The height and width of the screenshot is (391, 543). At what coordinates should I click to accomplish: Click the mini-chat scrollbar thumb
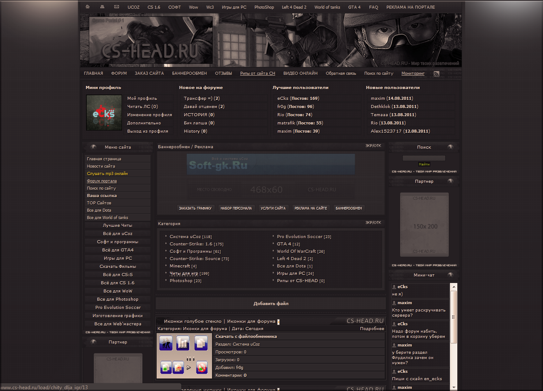tap(453, 317)
